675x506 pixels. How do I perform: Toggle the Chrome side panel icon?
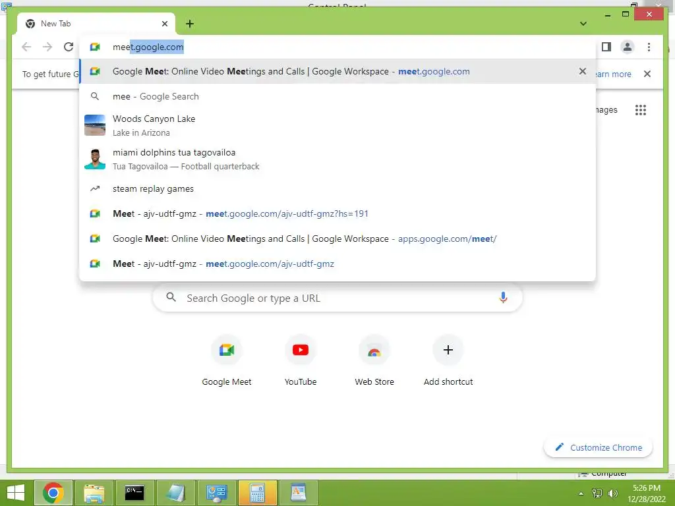pos(606,47)
